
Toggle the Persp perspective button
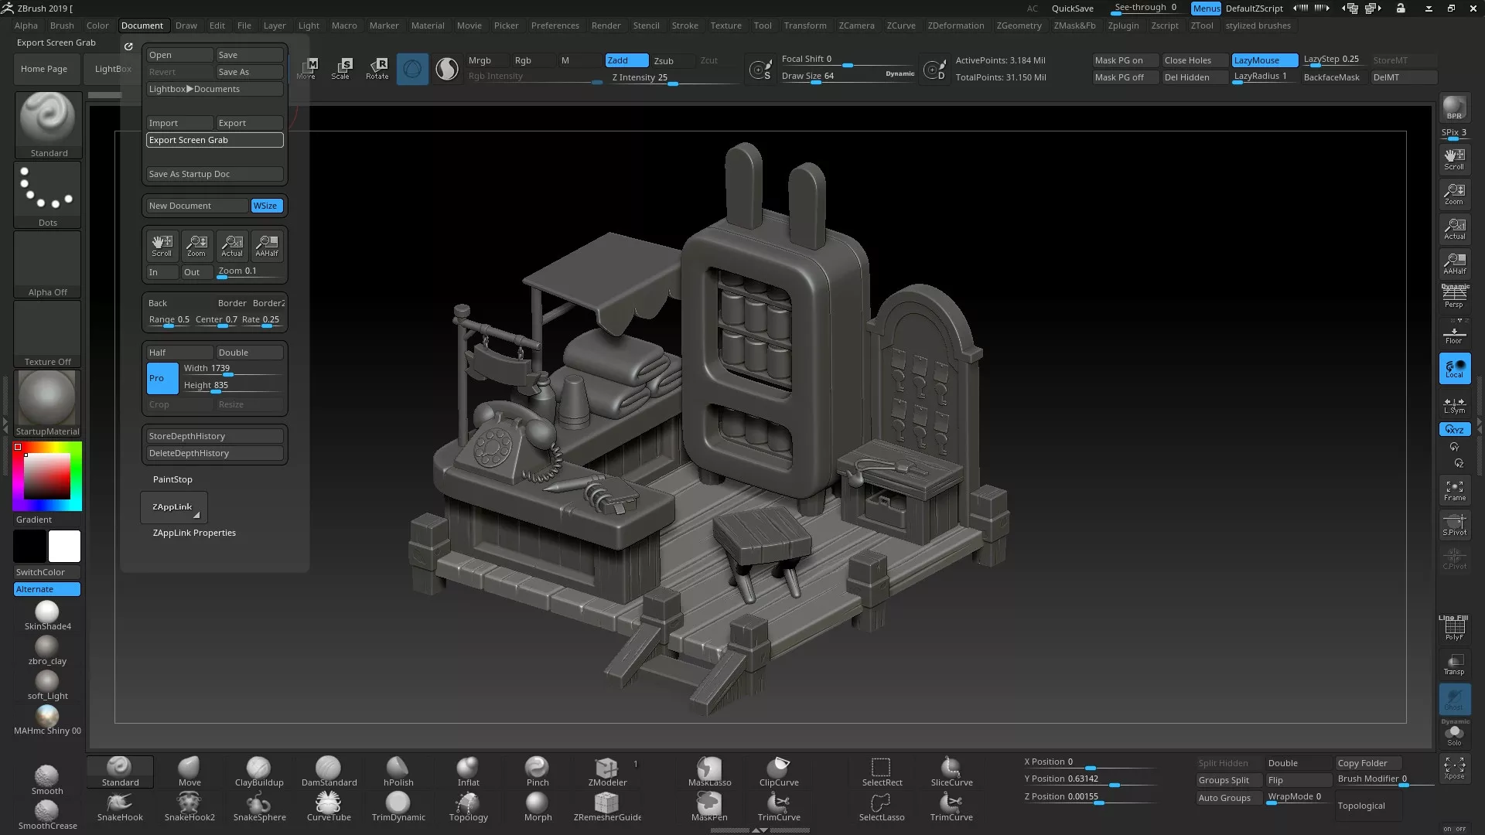pos(1454,297)
